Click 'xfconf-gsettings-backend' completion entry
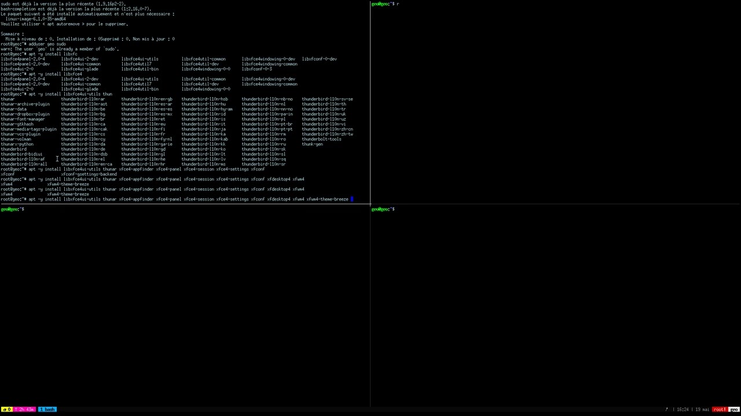741x416 pixels. [x=89, y=174]
